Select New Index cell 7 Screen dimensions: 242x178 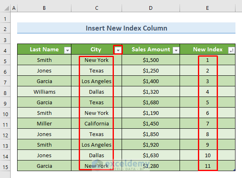[208, 123]
